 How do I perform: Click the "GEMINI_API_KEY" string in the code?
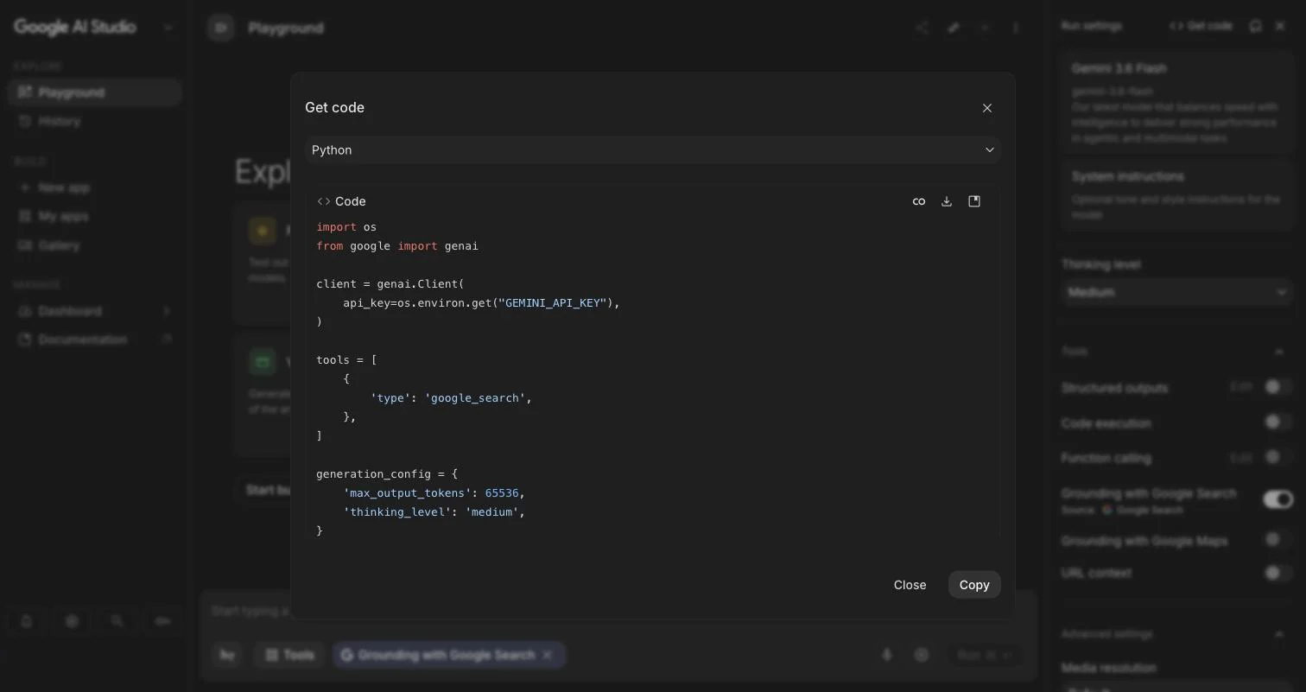coord(553,303)
